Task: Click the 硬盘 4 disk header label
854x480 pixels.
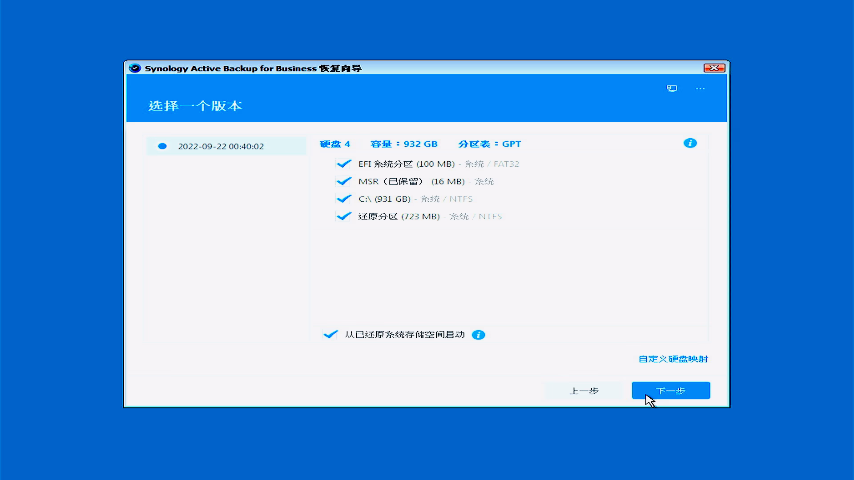Action: pyautogui.click(x=335, y=144)
